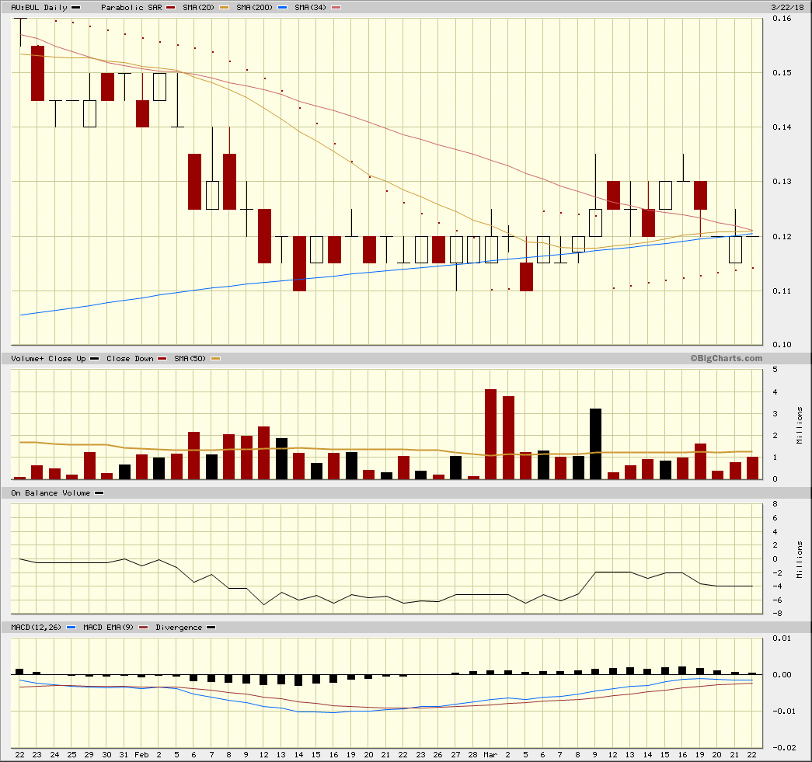Image resolution: width=812 pixels, height=762 pixels.
Task: Click the ©BigCharts.com credit text
Action: 726,358
